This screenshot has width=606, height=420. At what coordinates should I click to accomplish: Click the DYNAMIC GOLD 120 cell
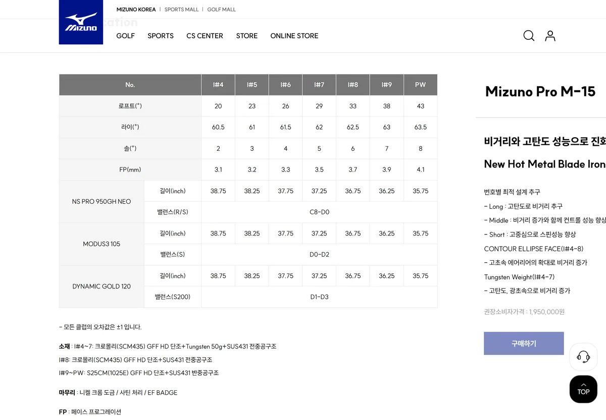(x=102, y=286)
